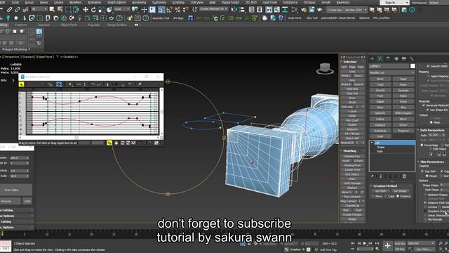Collapse the Selection rollout in tools panel
Viewport: 449px width, 253px height.
(x=342, y=62)
